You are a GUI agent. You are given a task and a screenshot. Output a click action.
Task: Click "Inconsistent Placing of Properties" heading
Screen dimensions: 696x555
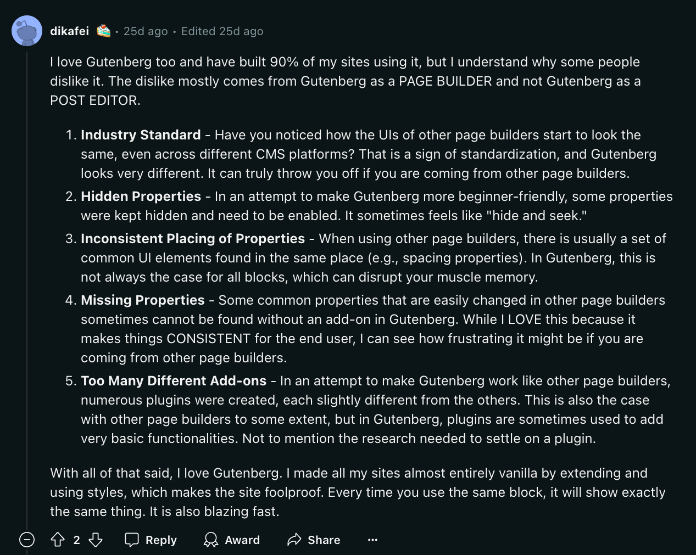[192, 239]
